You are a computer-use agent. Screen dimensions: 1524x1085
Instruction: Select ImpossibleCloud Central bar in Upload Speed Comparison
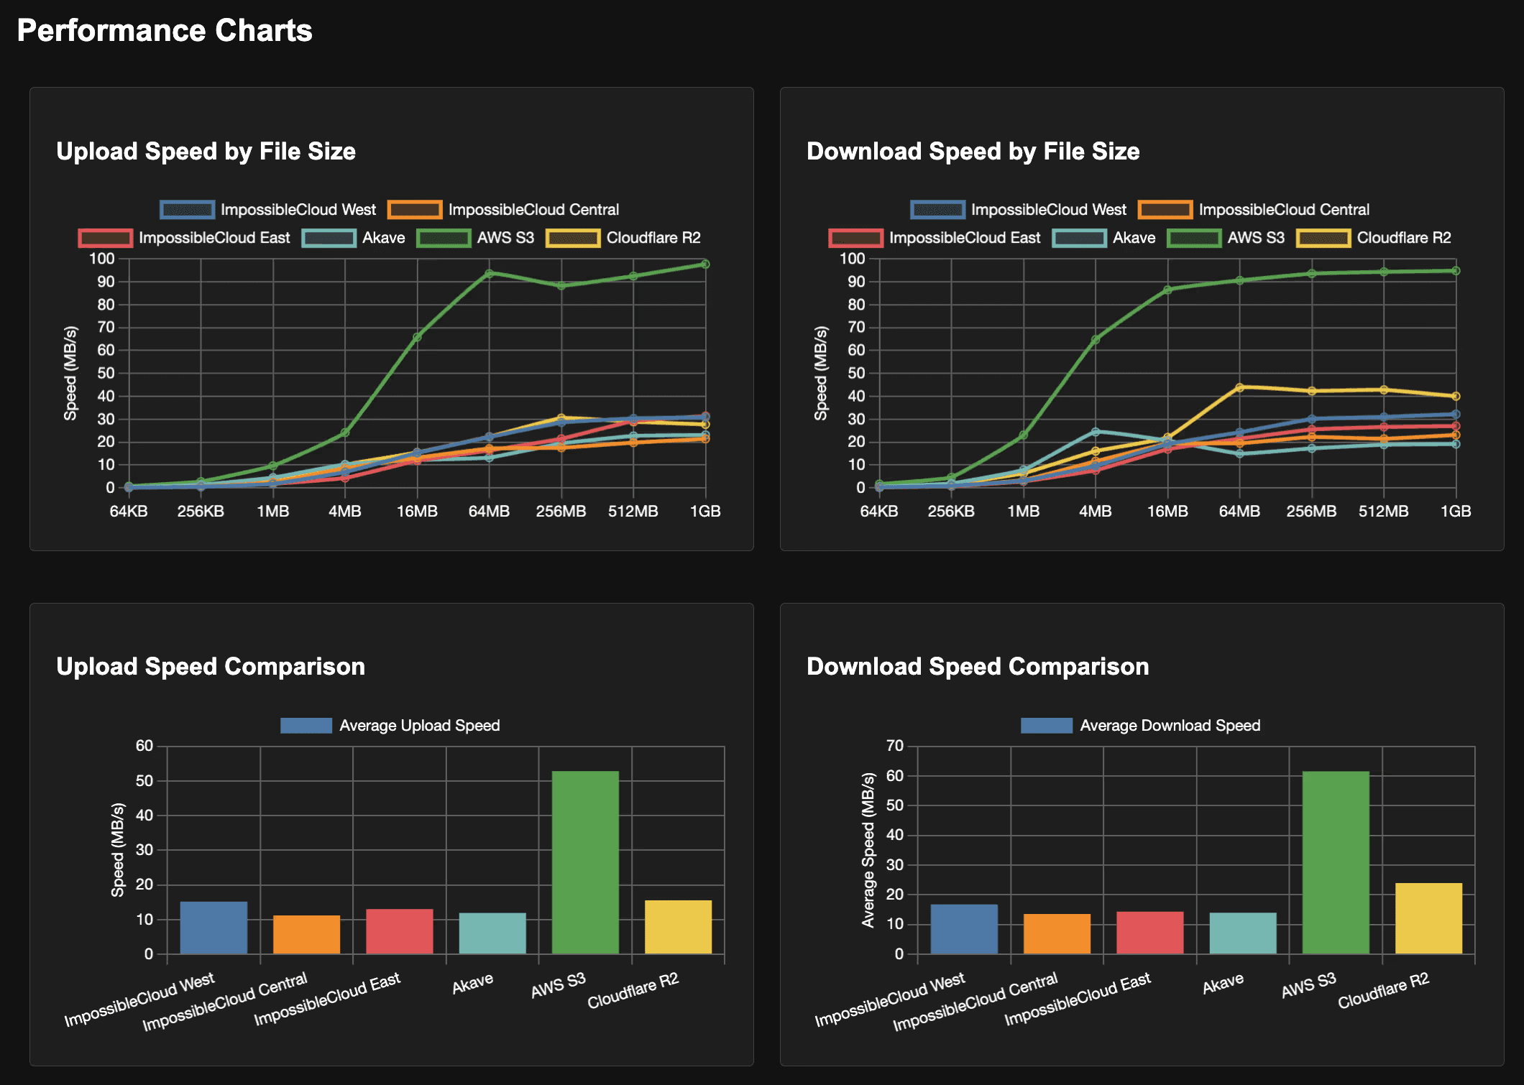[306, 935]
